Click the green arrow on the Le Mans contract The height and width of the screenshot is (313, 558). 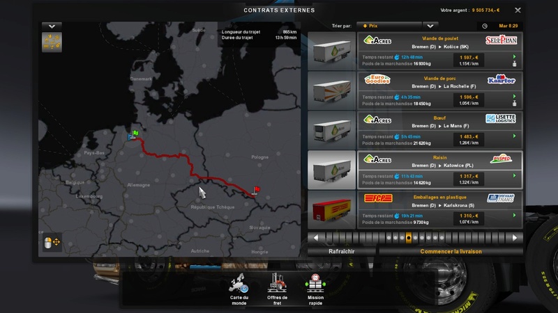(514, 136)
